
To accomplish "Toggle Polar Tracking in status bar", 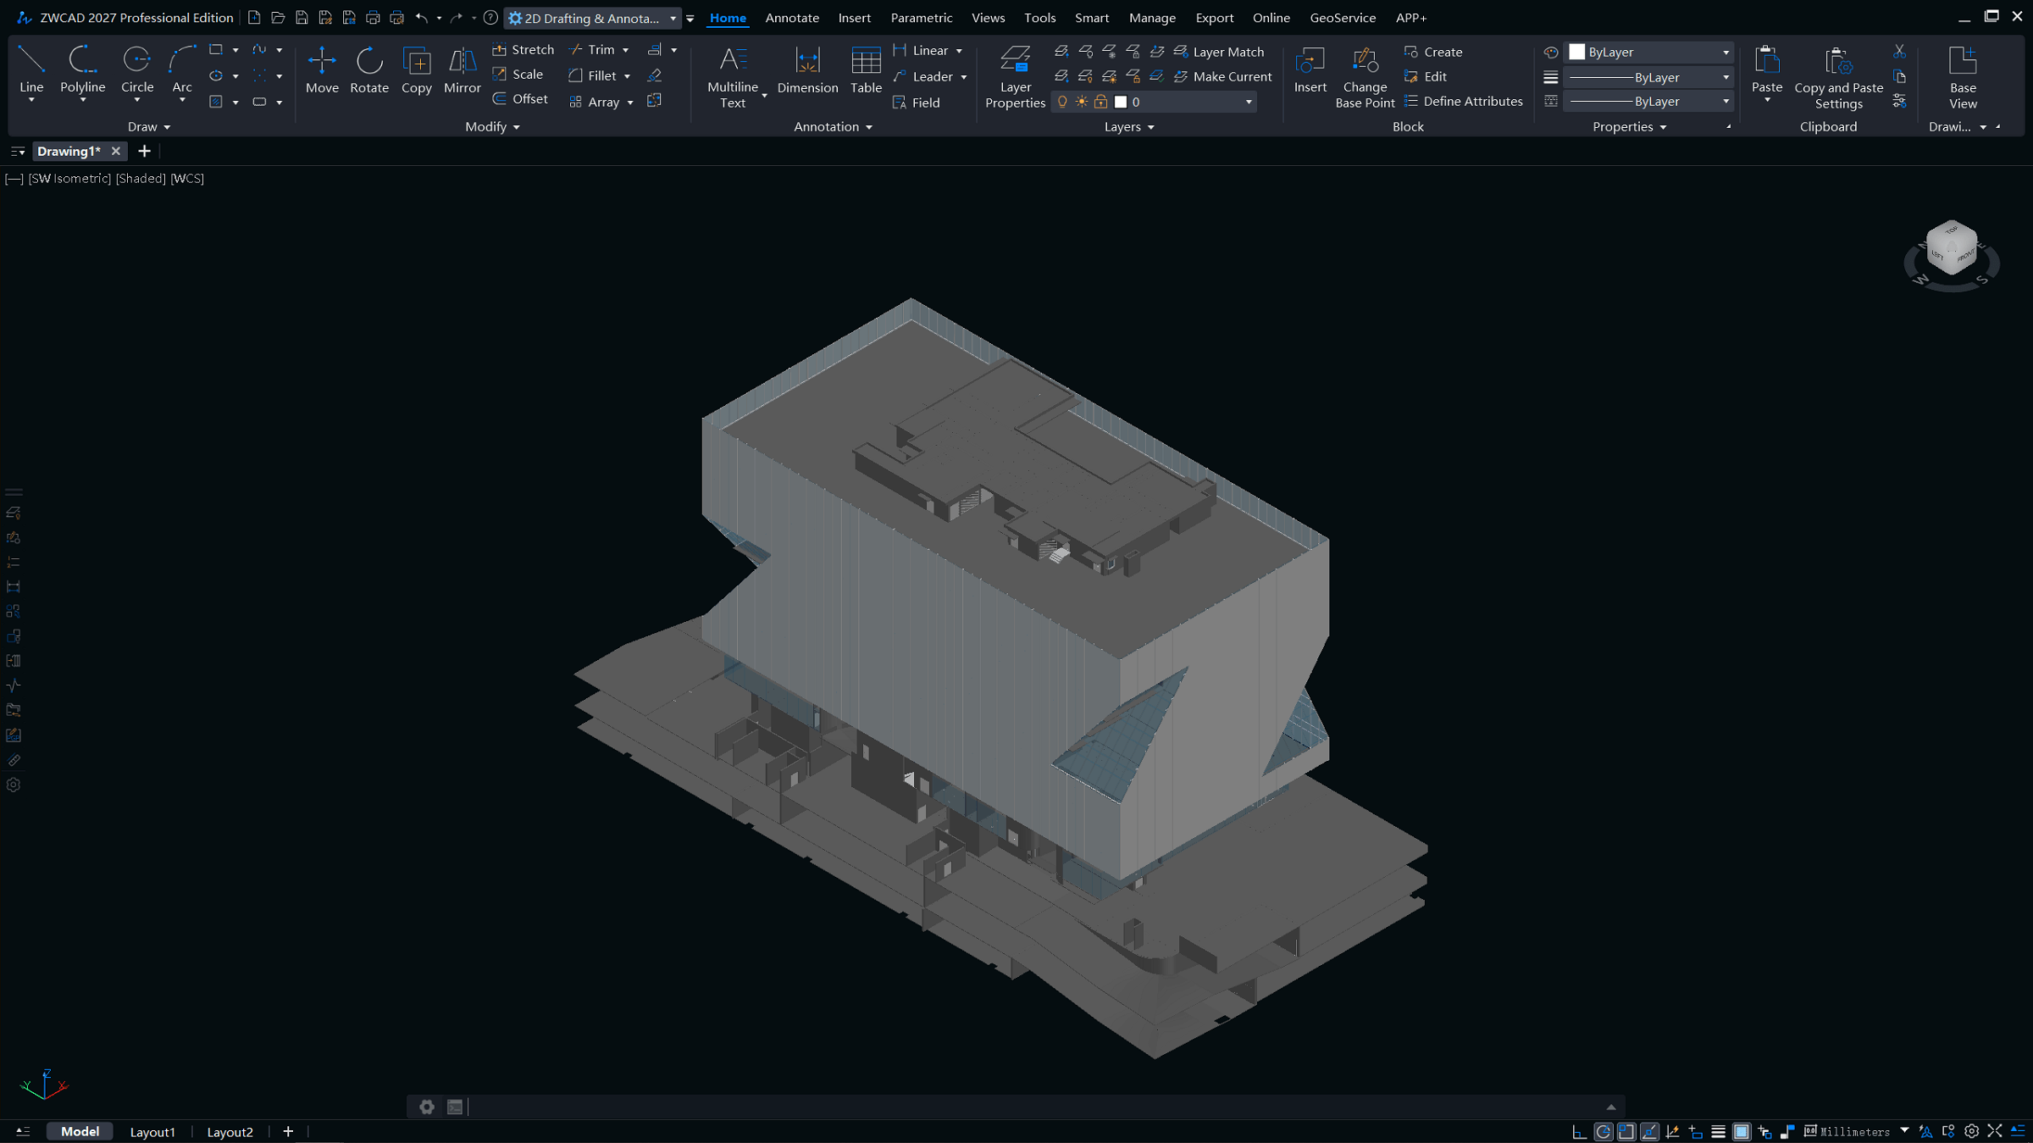I will click(x=1603, y=1132).
